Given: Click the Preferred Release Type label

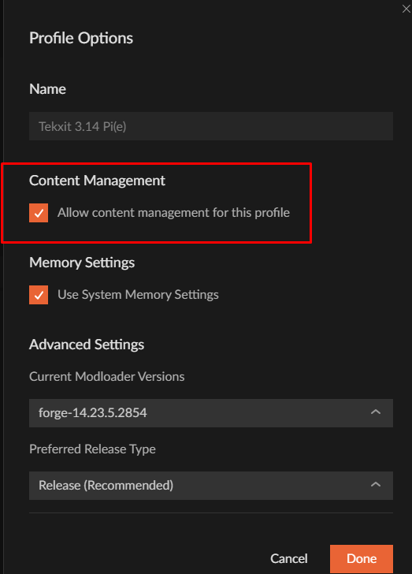Looking at the screenshot, I should pos(93,449).
